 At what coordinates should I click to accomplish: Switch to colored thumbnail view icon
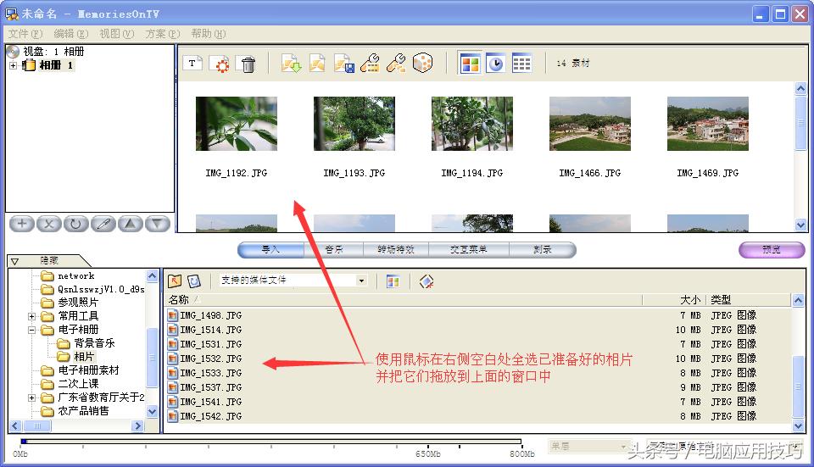click(x=471, y=64)
